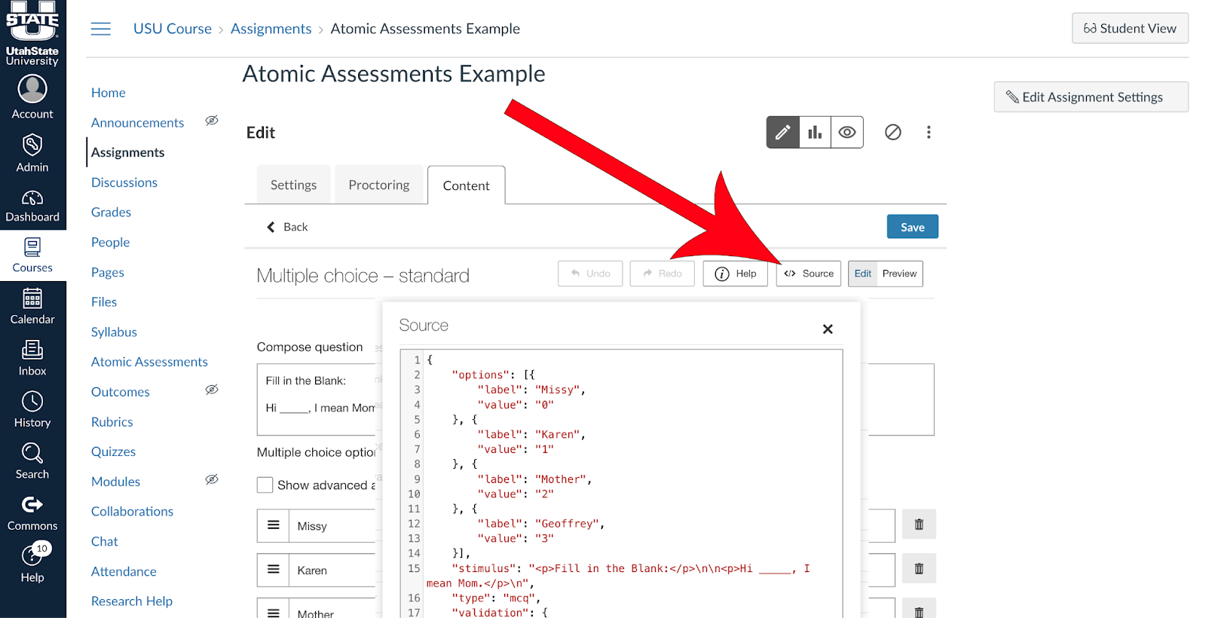Open Collaborations in course menu
1206x618 pixels.
pos(132,511)
